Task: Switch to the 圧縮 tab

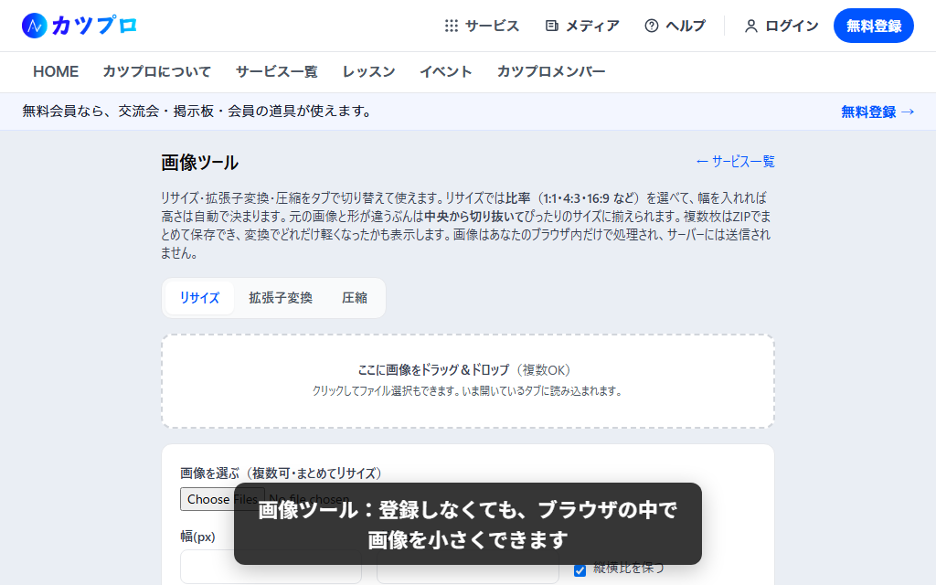Action: point(355,298)
